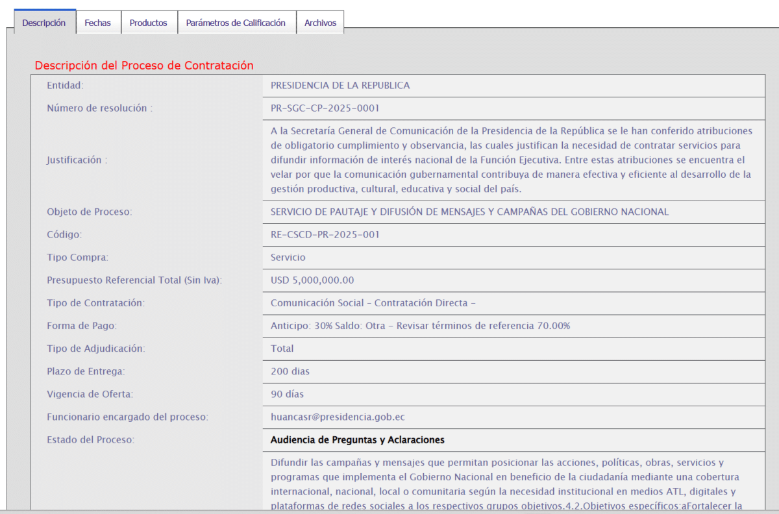Click the paragraph starting 'Difundir las campañas y mensajes'
Image resolution: width=779 pixels, height=514 pixels.
point(506,484)
